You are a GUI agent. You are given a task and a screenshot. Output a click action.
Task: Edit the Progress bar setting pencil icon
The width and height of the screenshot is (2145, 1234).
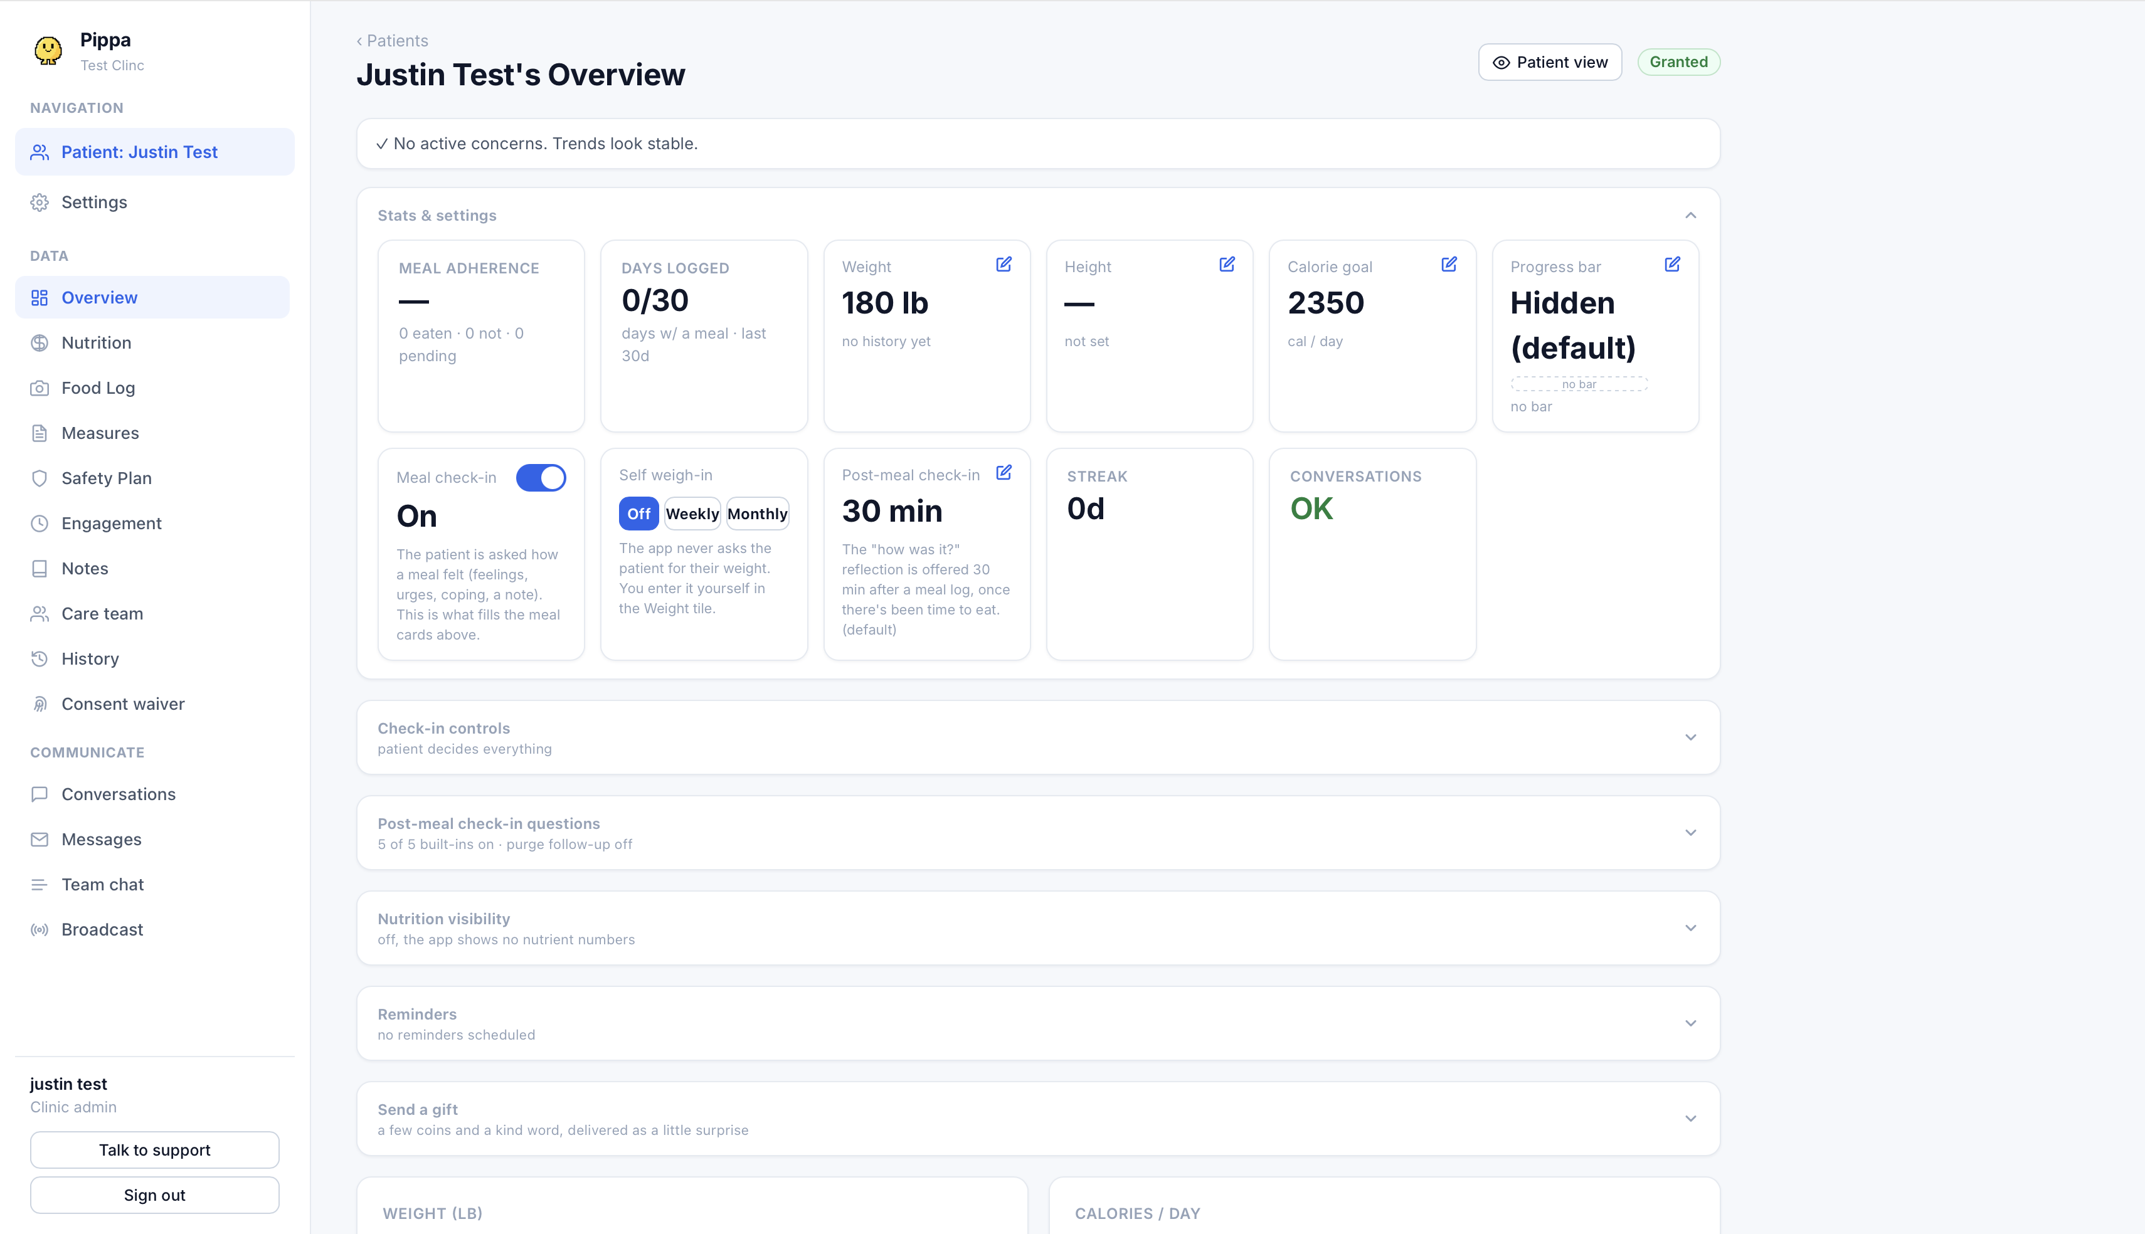pos(1672,265)
